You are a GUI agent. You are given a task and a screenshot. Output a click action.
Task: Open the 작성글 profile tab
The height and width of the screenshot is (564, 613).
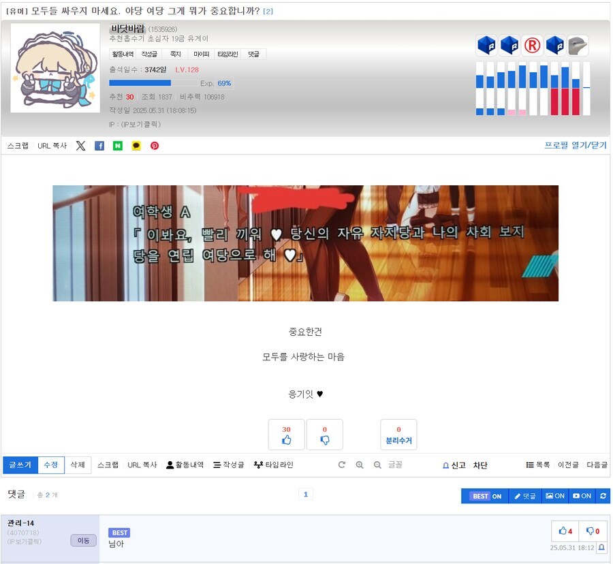149,54
